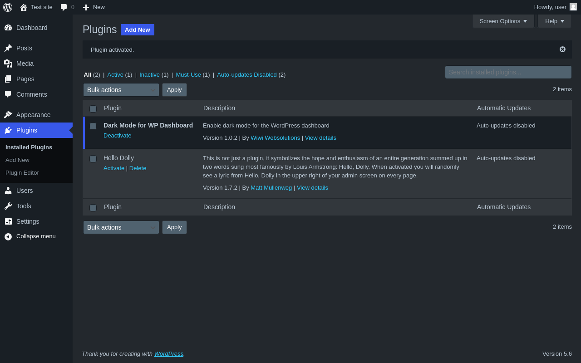Viewport: 581px width, 363px height.
Task: Open Dashboard via its gauge icon
Action: point(8,28)
